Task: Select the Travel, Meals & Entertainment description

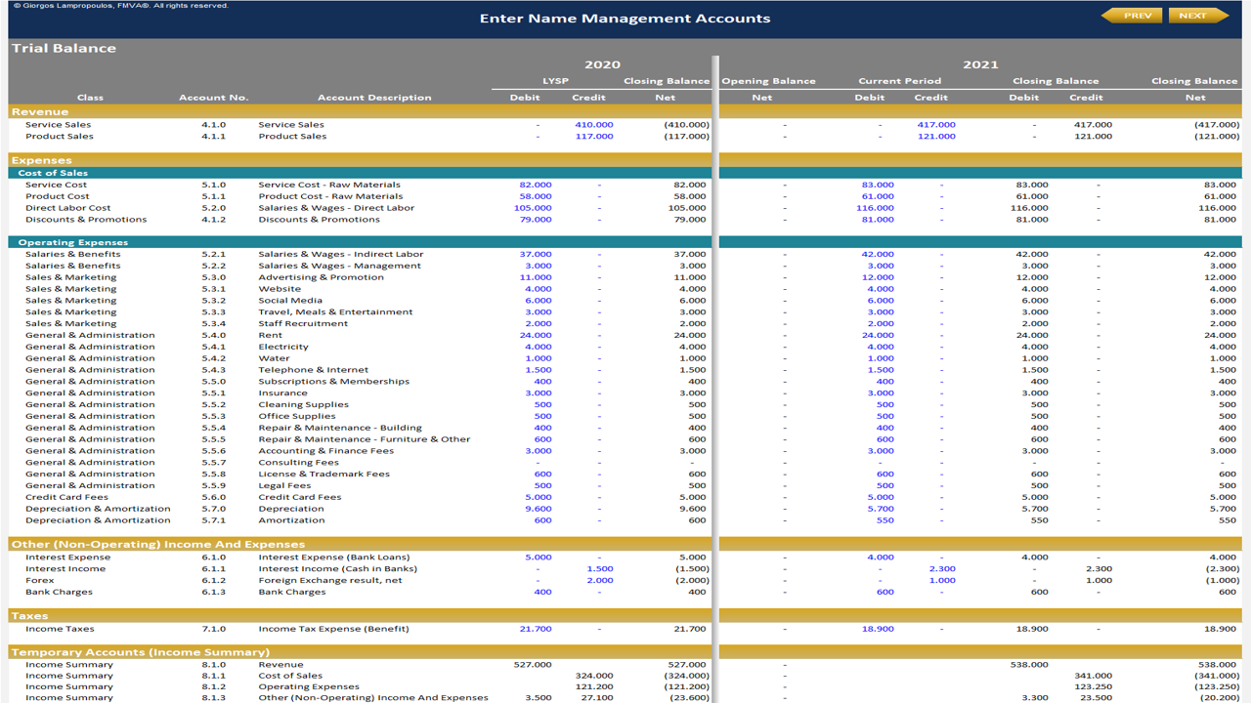Action: point(335,312)
